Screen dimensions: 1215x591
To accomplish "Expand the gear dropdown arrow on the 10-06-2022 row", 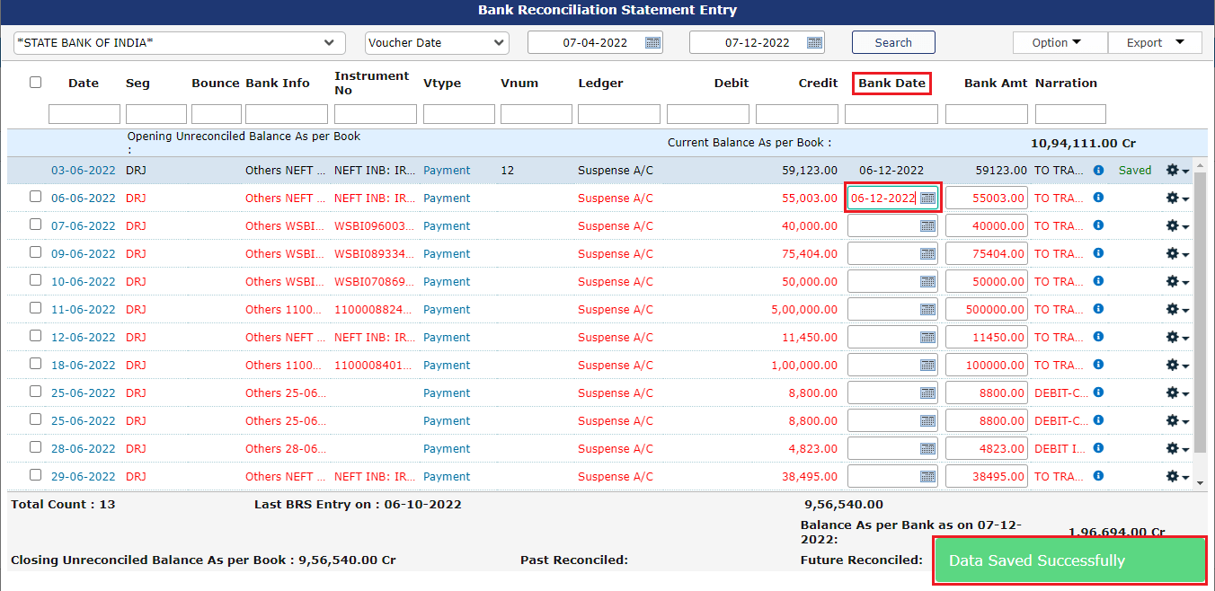I will [1184, 283].
